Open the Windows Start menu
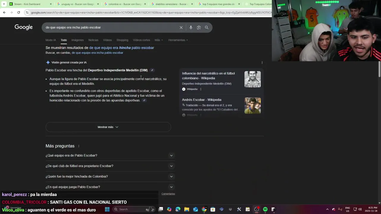This screenshot has height=214, width=381. [107, 209]
